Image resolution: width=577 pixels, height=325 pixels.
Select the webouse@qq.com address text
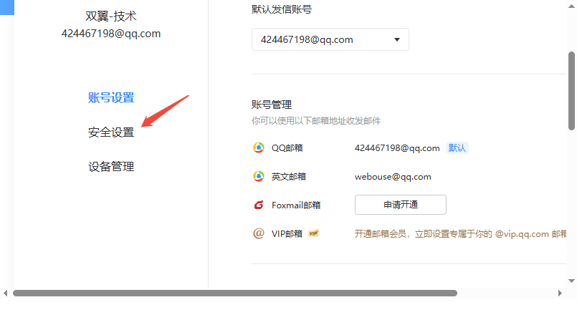[393, 177]
